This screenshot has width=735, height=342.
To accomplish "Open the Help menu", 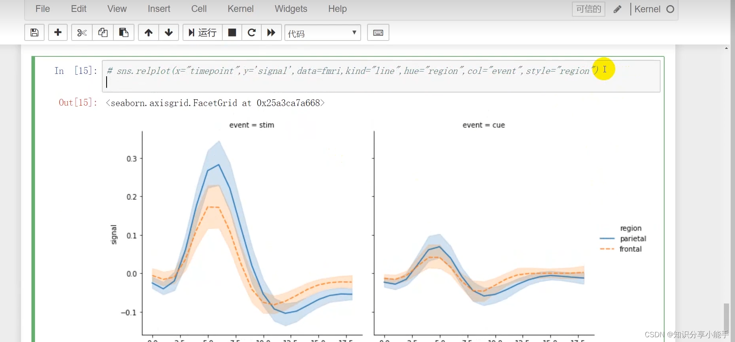I will pos(338,9).
